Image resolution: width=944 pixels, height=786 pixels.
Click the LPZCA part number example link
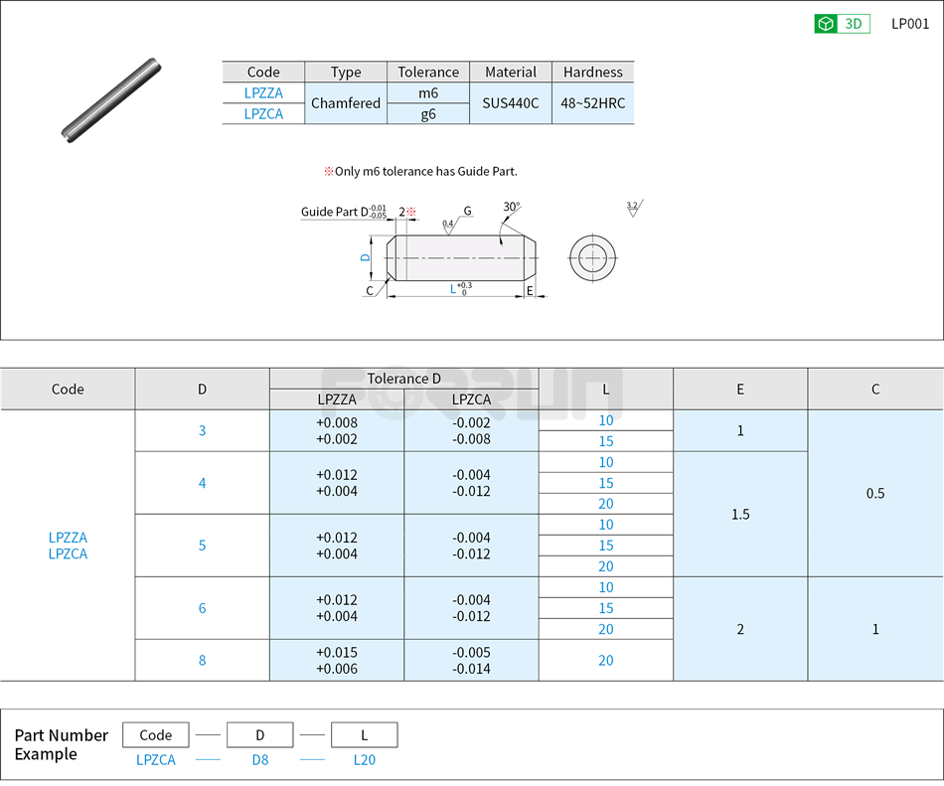point(155,759)
